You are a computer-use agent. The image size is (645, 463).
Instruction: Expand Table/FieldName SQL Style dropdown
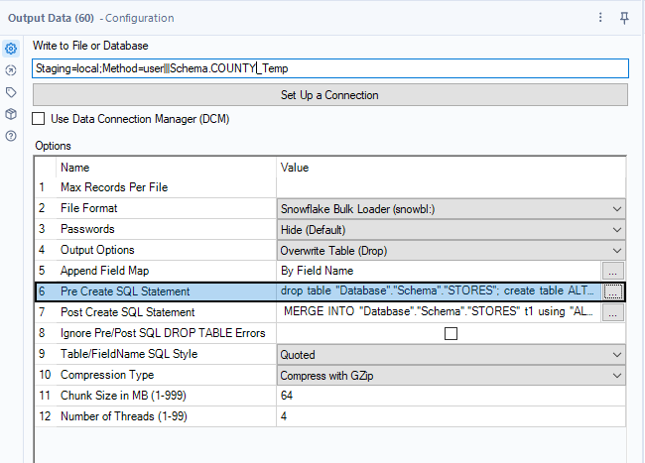tap(451, 355)
